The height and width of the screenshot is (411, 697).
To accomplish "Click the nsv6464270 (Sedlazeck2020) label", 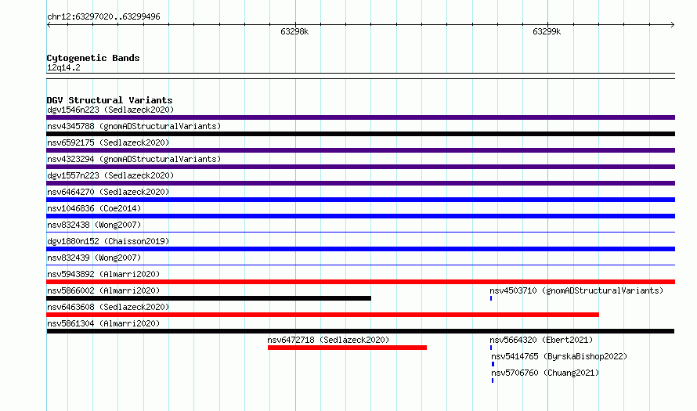I will coord(108,192).
